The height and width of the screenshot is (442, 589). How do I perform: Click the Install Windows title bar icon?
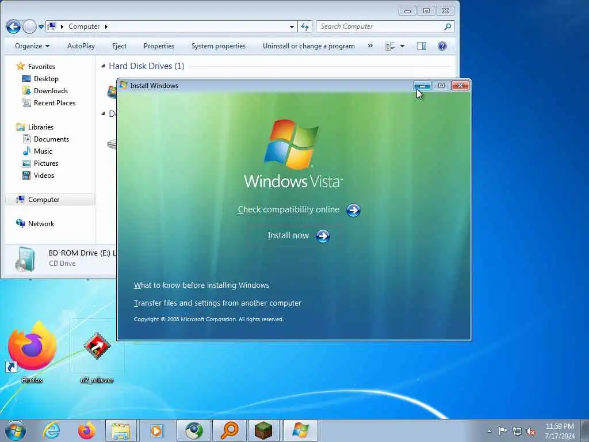point(123,85)
